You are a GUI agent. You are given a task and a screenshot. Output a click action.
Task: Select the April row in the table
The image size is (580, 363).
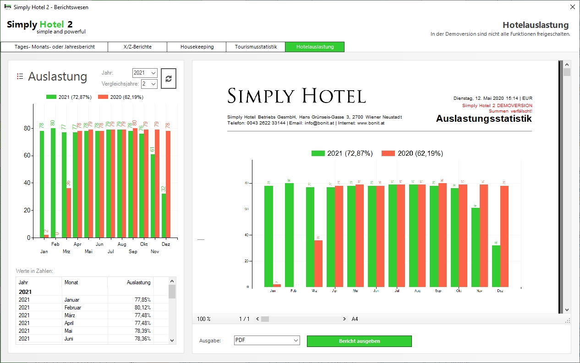click(92, 323)
